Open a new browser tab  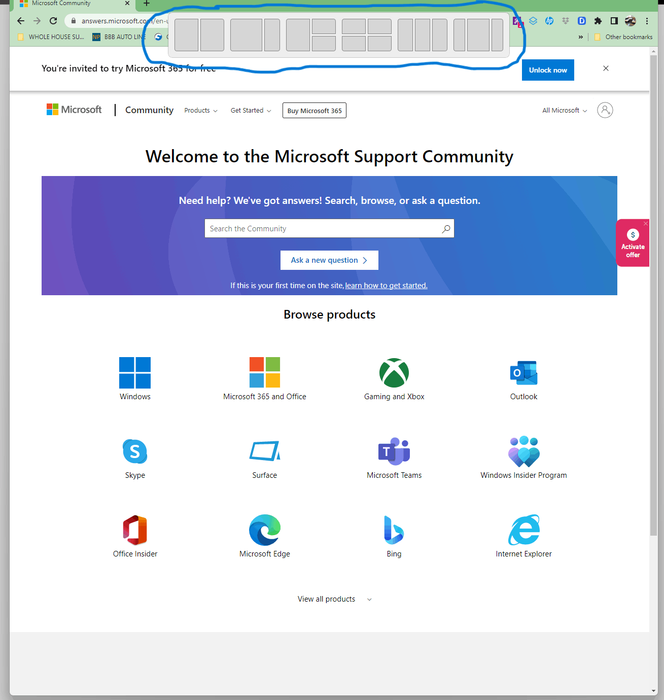(147, 4)
